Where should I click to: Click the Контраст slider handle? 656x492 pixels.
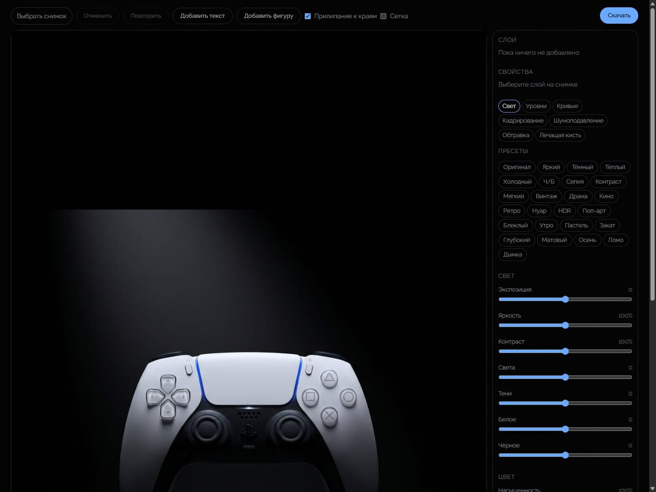point(565,351)
